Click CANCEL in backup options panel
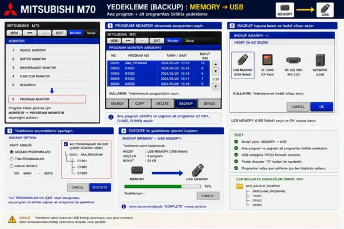Image resolution: width=344 pixels, height=229 pixels. click(78, 187)
